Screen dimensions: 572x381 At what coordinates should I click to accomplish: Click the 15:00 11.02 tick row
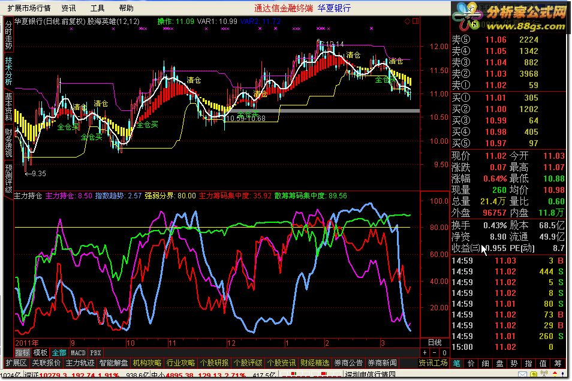(508, 347)
